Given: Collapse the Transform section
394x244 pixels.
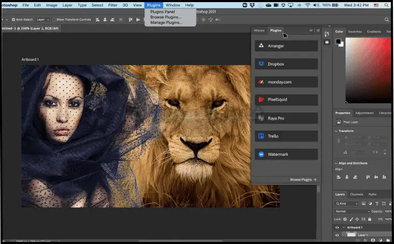Looking at the screenshot, I should pos(337,131).
